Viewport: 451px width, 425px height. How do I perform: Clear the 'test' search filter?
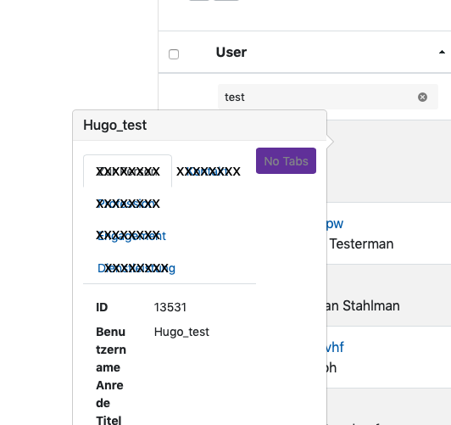422,98
